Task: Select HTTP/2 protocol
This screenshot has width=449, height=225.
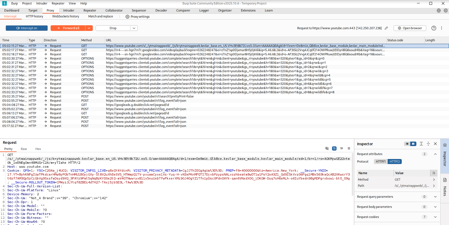Action: coord(395,162)
